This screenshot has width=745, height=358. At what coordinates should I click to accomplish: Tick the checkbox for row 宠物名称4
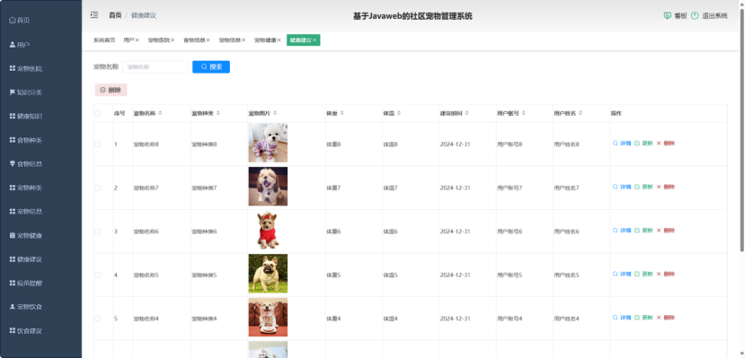[97, 319]
